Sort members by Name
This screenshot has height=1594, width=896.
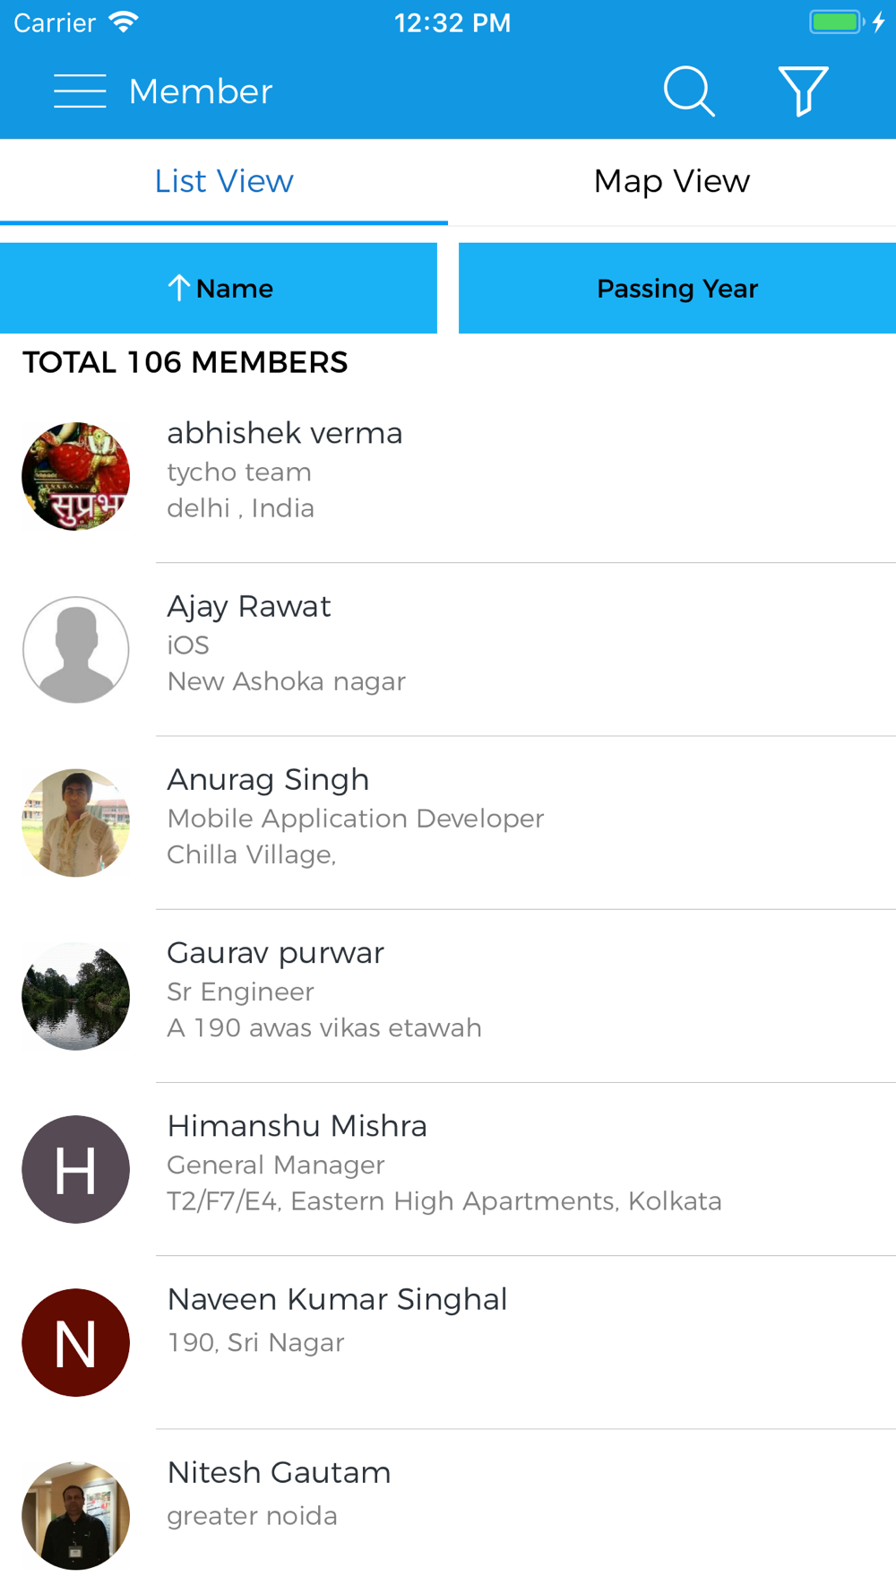tap(219, 288)
